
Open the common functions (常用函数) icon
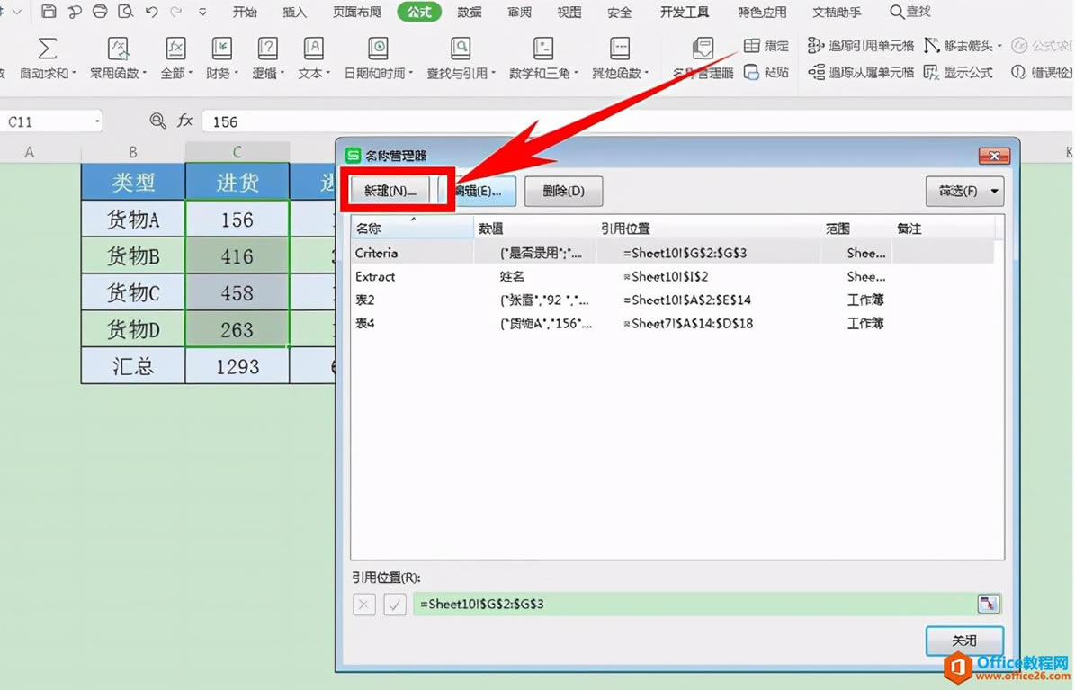[x=118, y=49]
